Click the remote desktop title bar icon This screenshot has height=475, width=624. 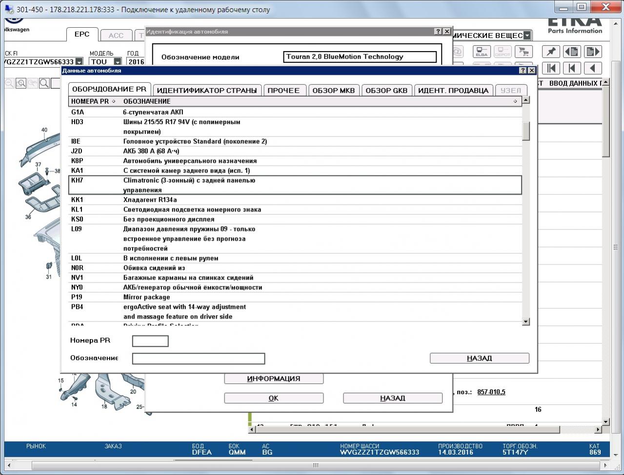click(x=9, y=9)
